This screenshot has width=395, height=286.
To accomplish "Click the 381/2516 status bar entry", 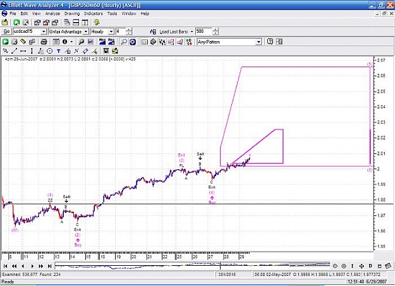I will pos(227,275).
